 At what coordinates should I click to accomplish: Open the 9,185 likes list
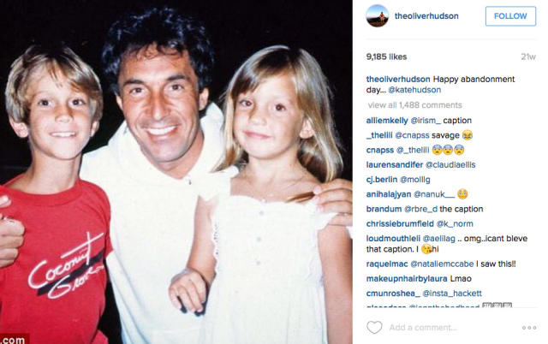(x=386, y=56)
